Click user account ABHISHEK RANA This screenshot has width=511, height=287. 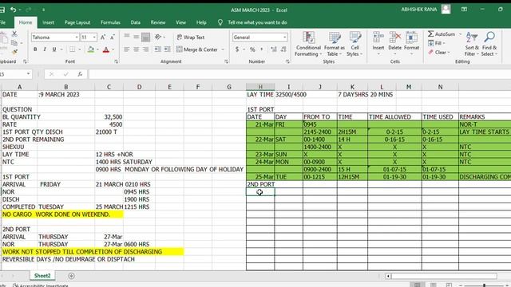pyautogui.click(x=418, y=10)
